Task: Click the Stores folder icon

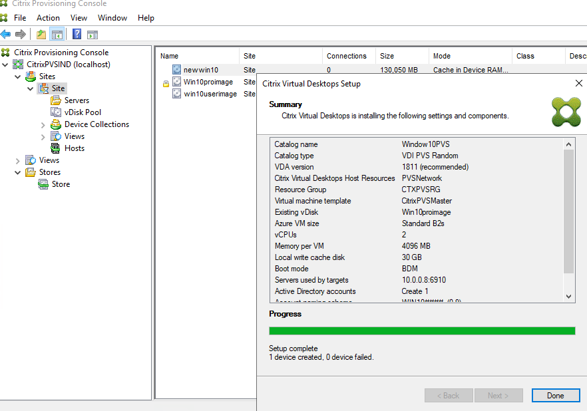Action: (x=31, y=172)
